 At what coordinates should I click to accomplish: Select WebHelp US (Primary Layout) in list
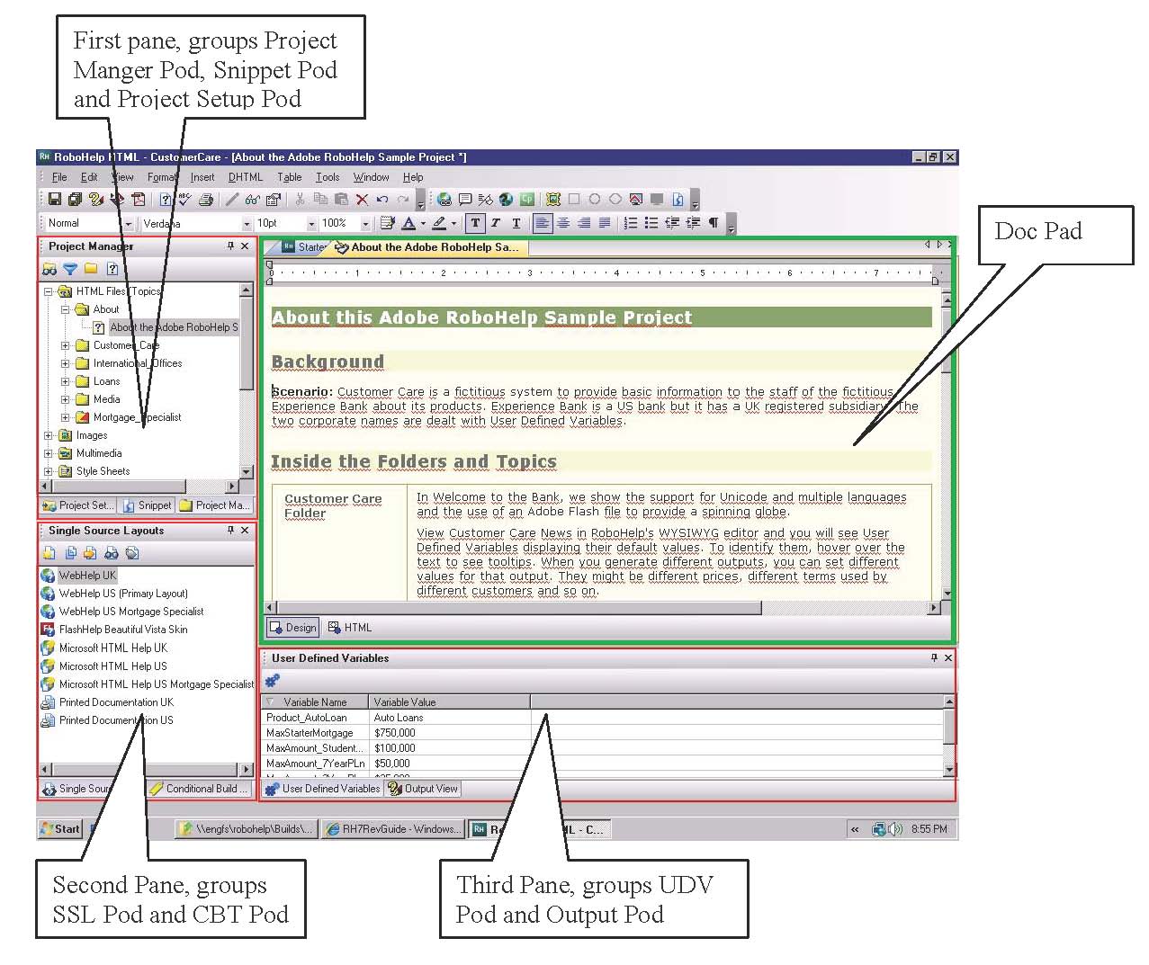123,594
